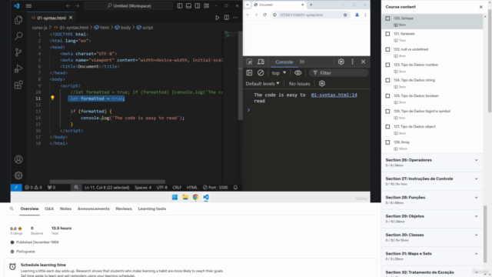492x277 pixels.
Task: Open the Chrome profile icon
Action: coord(357,15)
